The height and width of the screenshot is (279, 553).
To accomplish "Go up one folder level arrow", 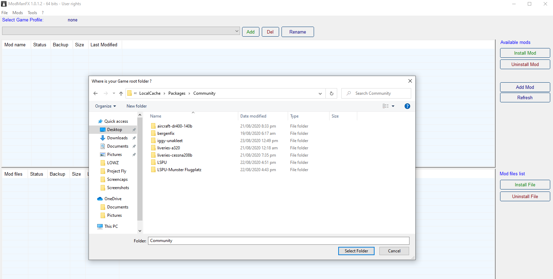I will tap(121, 93).
